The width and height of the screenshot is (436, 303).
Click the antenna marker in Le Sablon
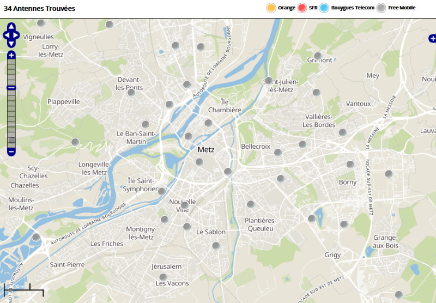click(x=216, y=246)
